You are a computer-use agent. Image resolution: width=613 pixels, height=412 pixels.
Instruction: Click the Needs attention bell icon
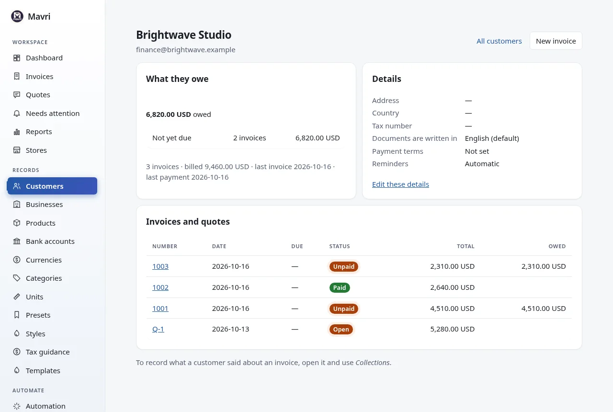pyautogui.click(x=17, y=114)
